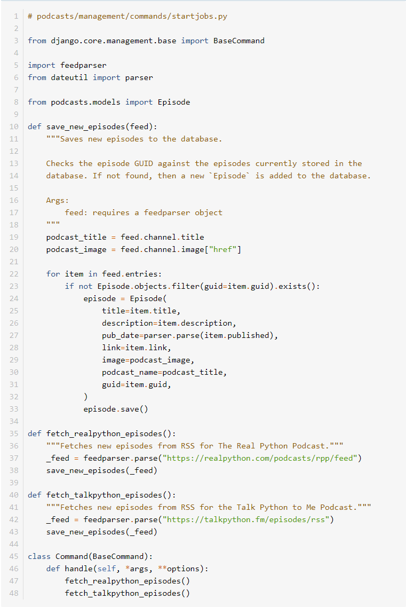Viewport: 406px width, 607px height.
Task: Click line number 23
Action: 14,287
